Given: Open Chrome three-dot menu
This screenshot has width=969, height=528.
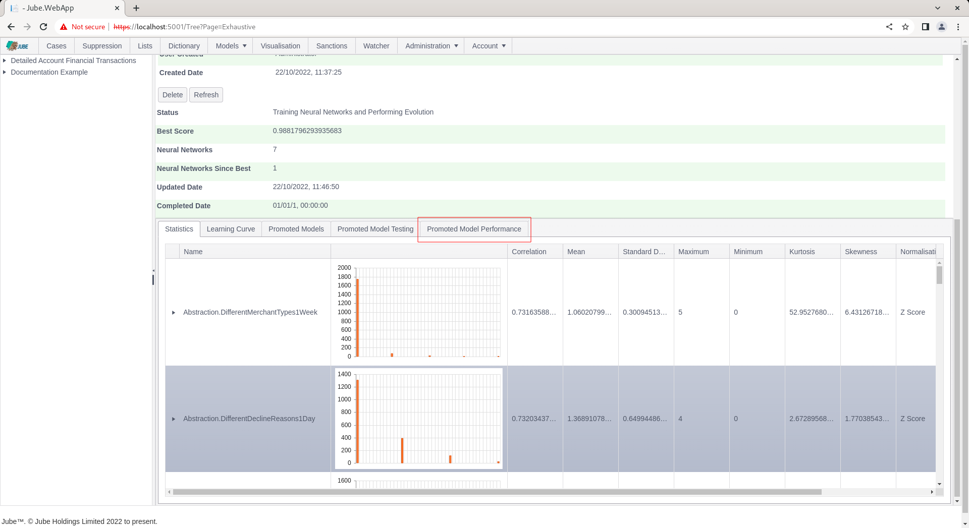Looking at the screenshot, I should coord(958,27).
